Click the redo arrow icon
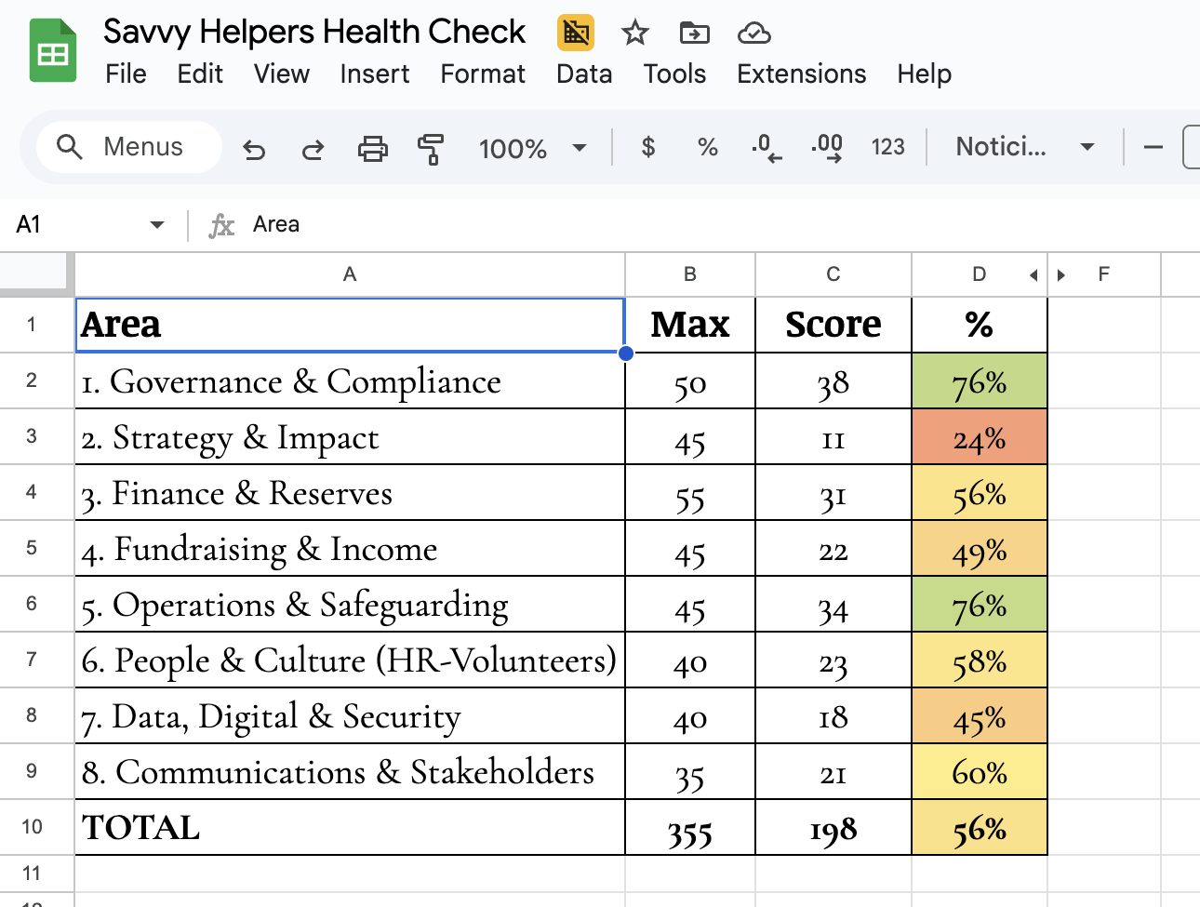 pyautogui.click(x=313, y=148)
